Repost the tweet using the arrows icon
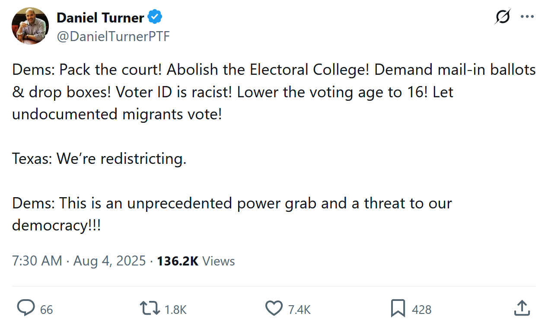The image size is (548, 326). click(x=150, y=309)
